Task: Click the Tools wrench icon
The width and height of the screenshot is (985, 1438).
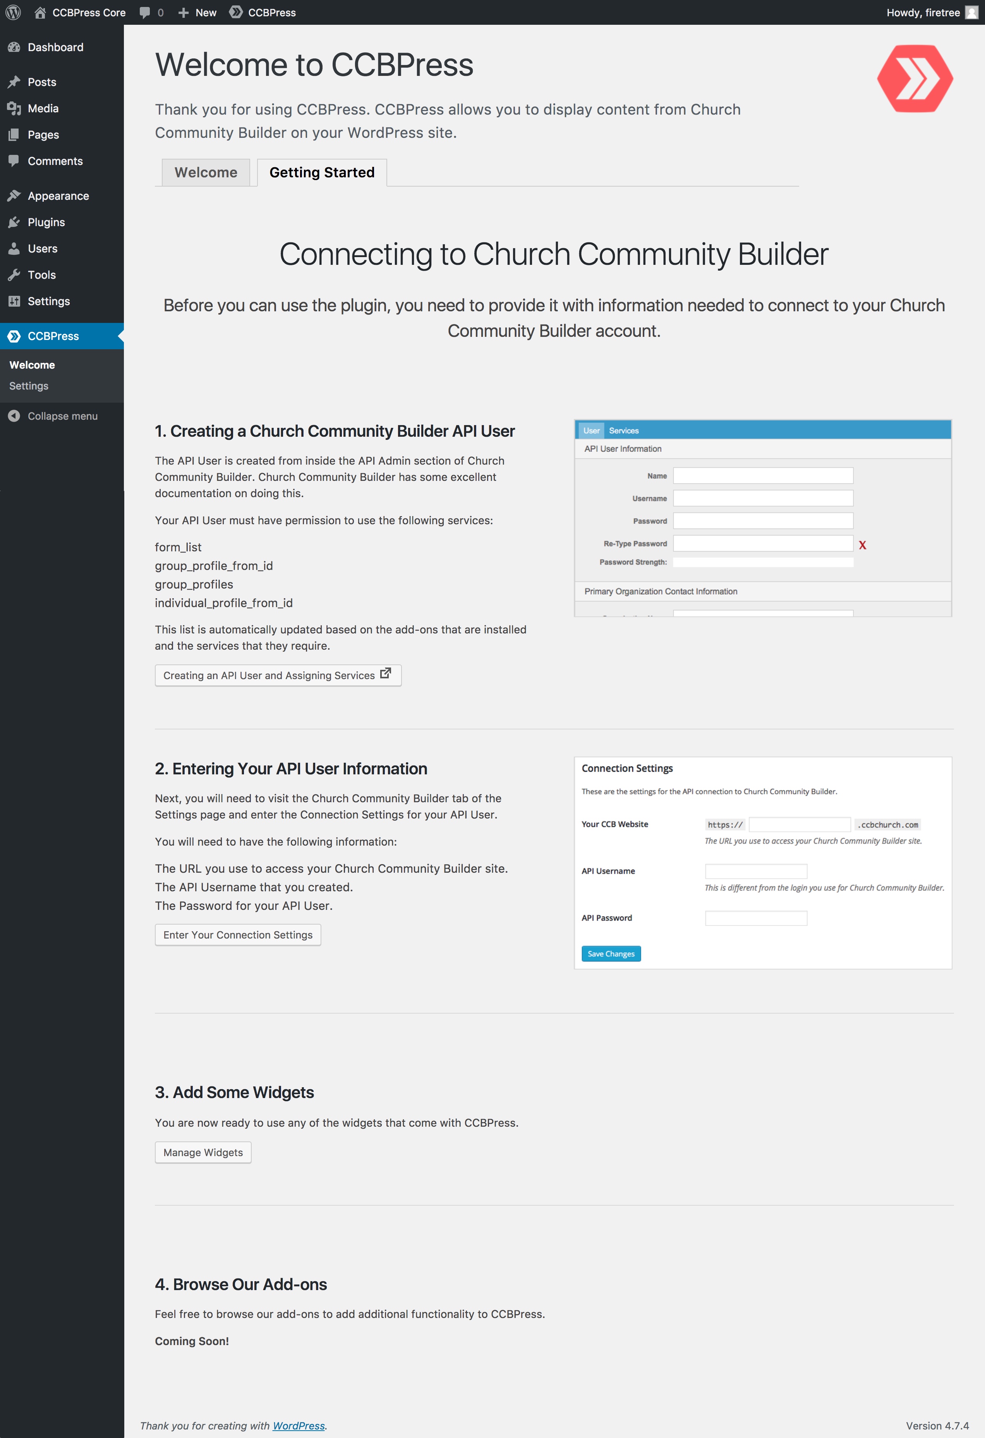Action: tap(14, 275)
